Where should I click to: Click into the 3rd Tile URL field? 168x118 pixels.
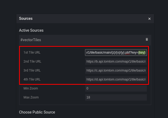pyautogui.click(x=116, y=70)
